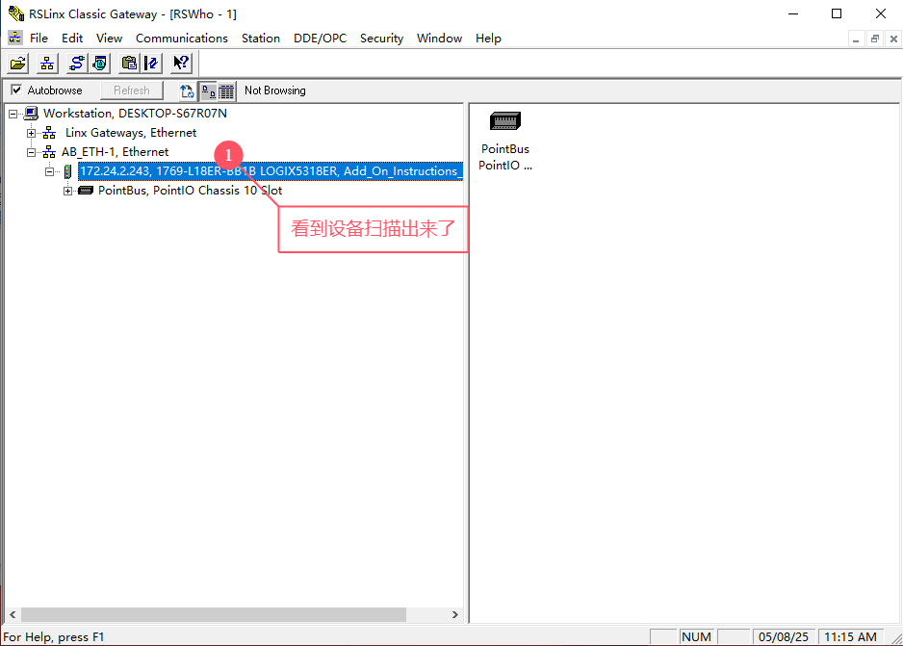Restore the inner RSWho child window
The image size is (903, 646).
(875, 39)
